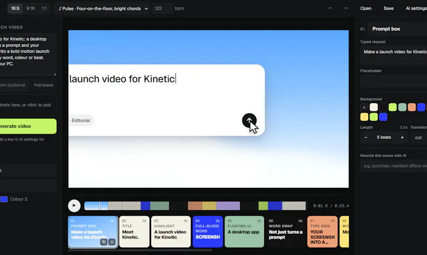Screen dimensions: 427x255
Task: Duplicate the Prompt Box scene card
Action: (104, 242)
